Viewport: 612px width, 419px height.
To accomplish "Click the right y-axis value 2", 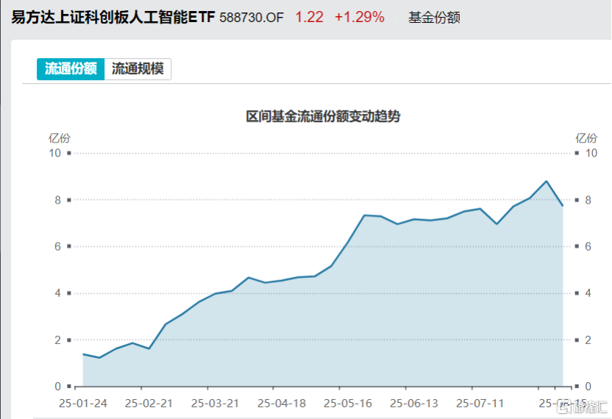I will pos(588,340).
